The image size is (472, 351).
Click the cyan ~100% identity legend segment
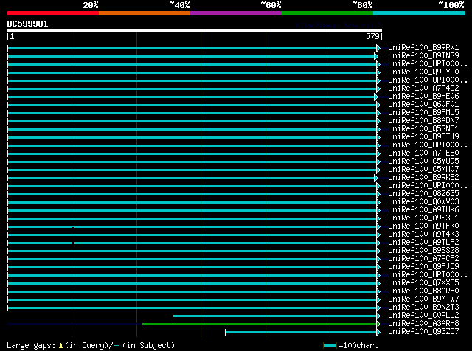420,13
